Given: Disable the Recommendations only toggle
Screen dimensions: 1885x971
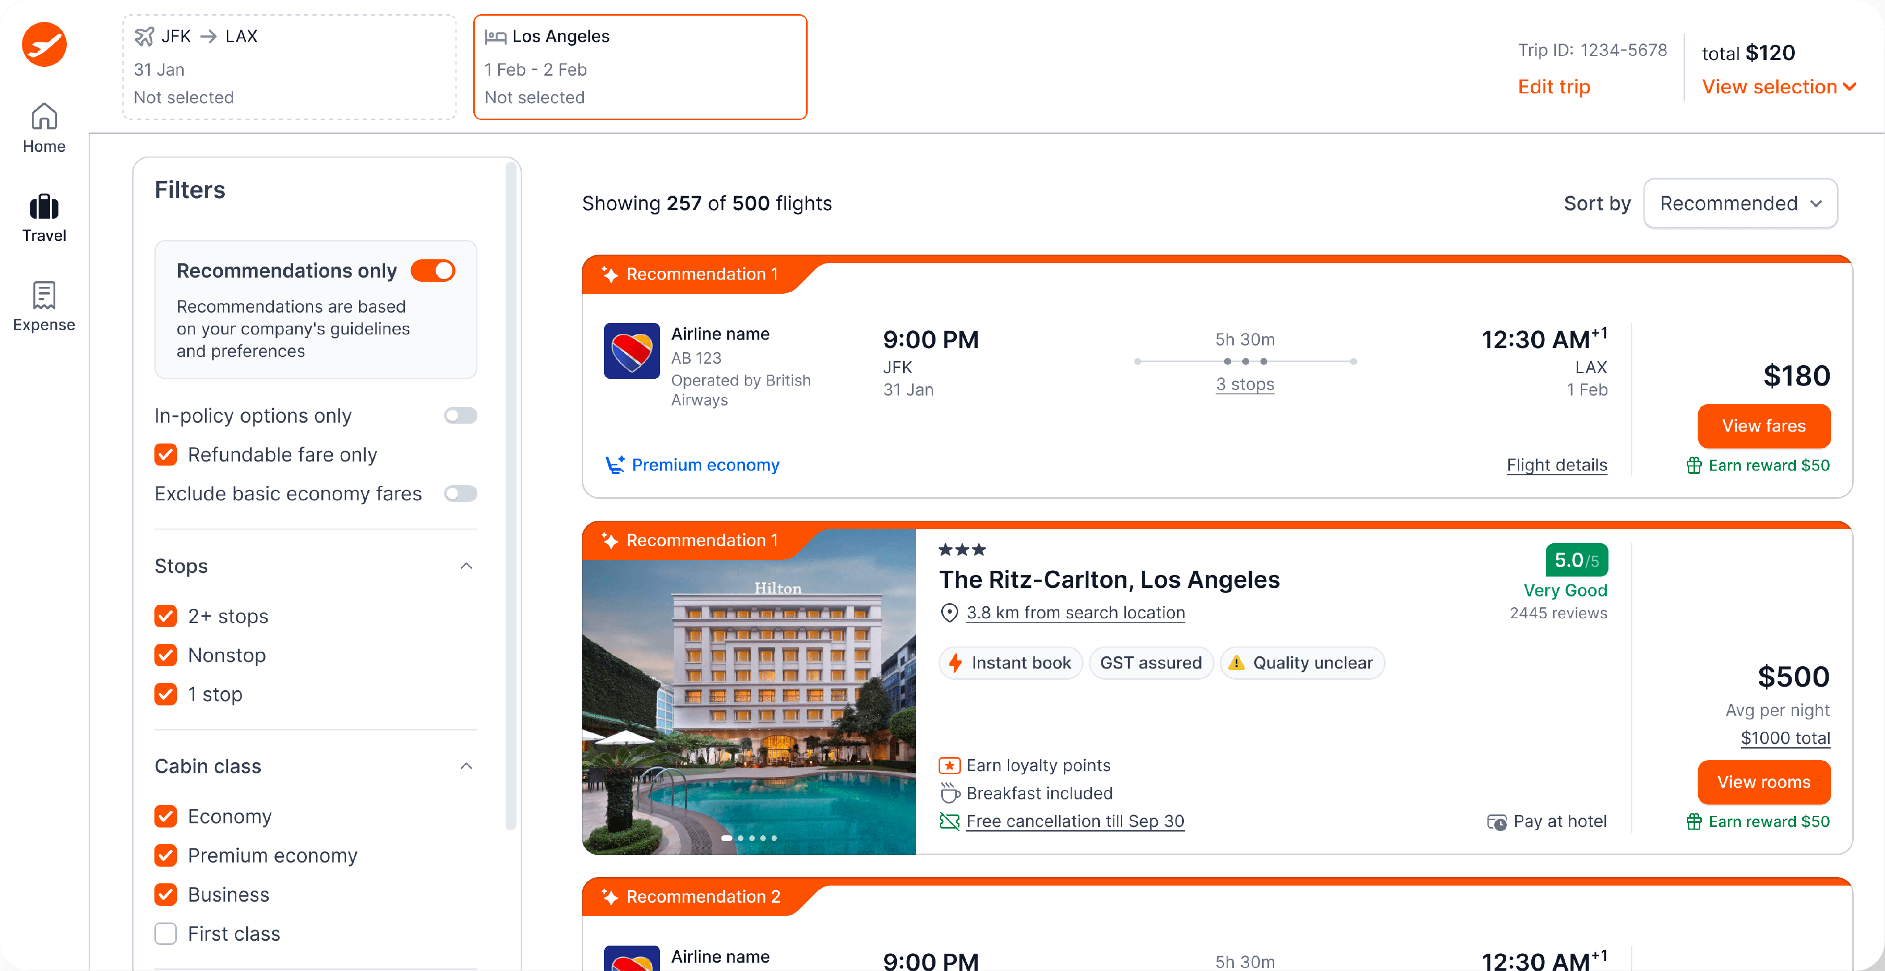Looking at the screenshot, I should [x=433, y=270].
